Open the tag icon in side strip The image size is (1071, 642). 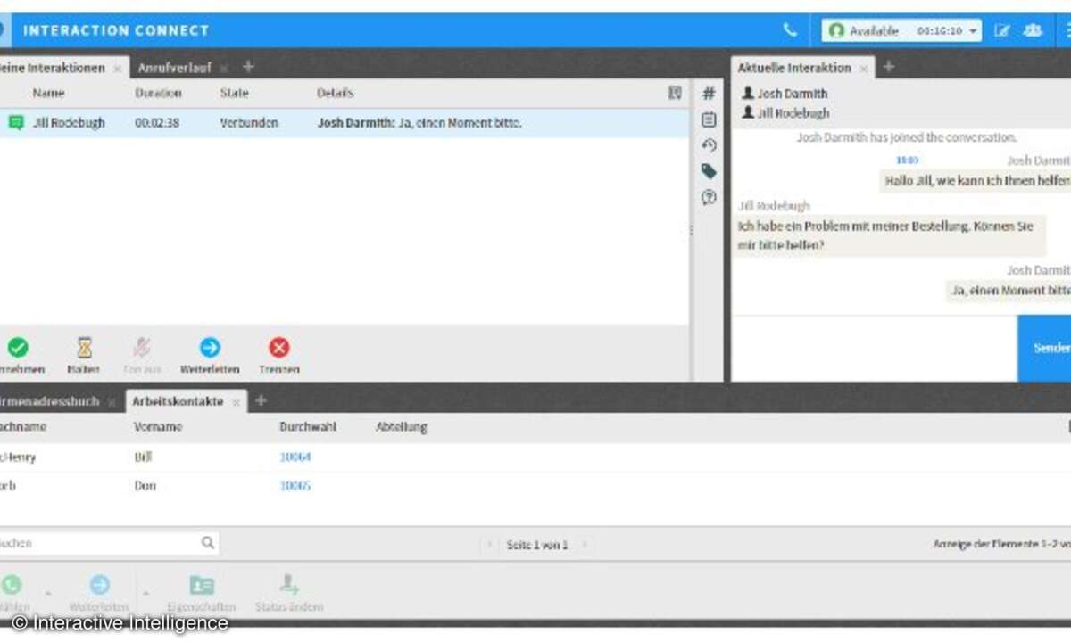709,171
